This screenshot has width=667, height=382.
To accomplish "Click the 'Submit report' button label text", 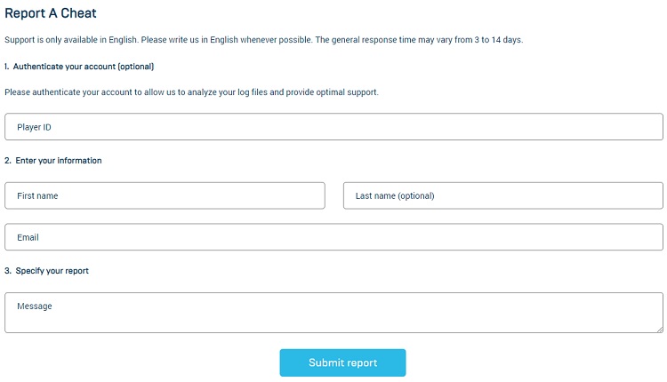I will (x=343, y=362).
